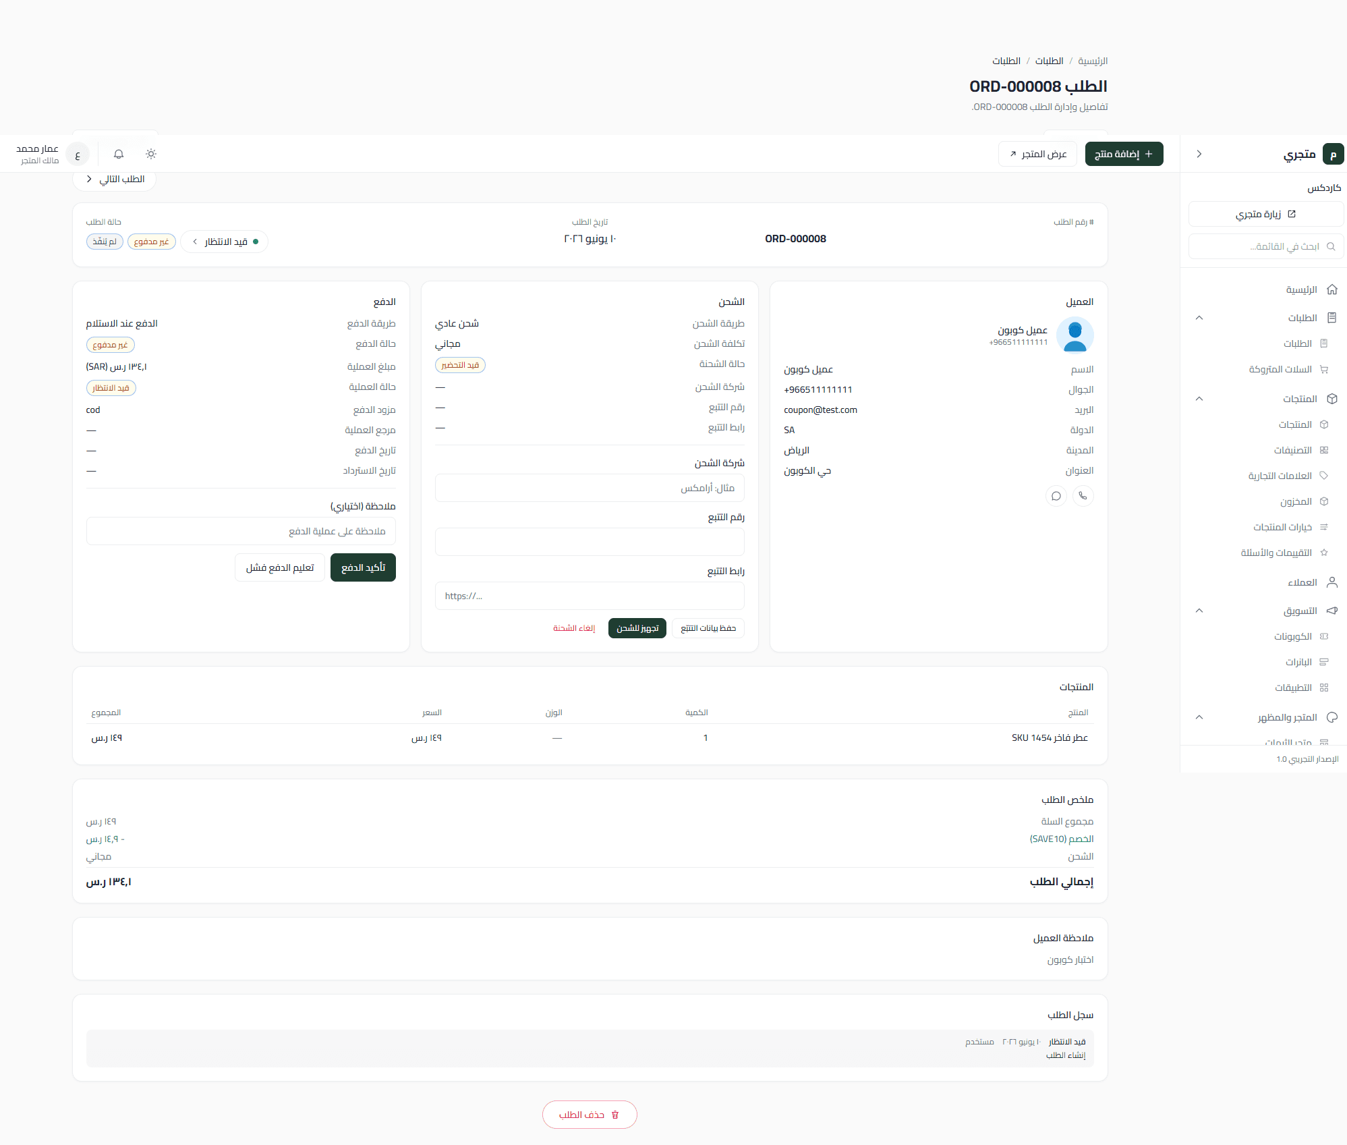Click the search magnifier icon in sidebar
The width and height of the screenshot is (1347, 1145).
[1331, 246]
